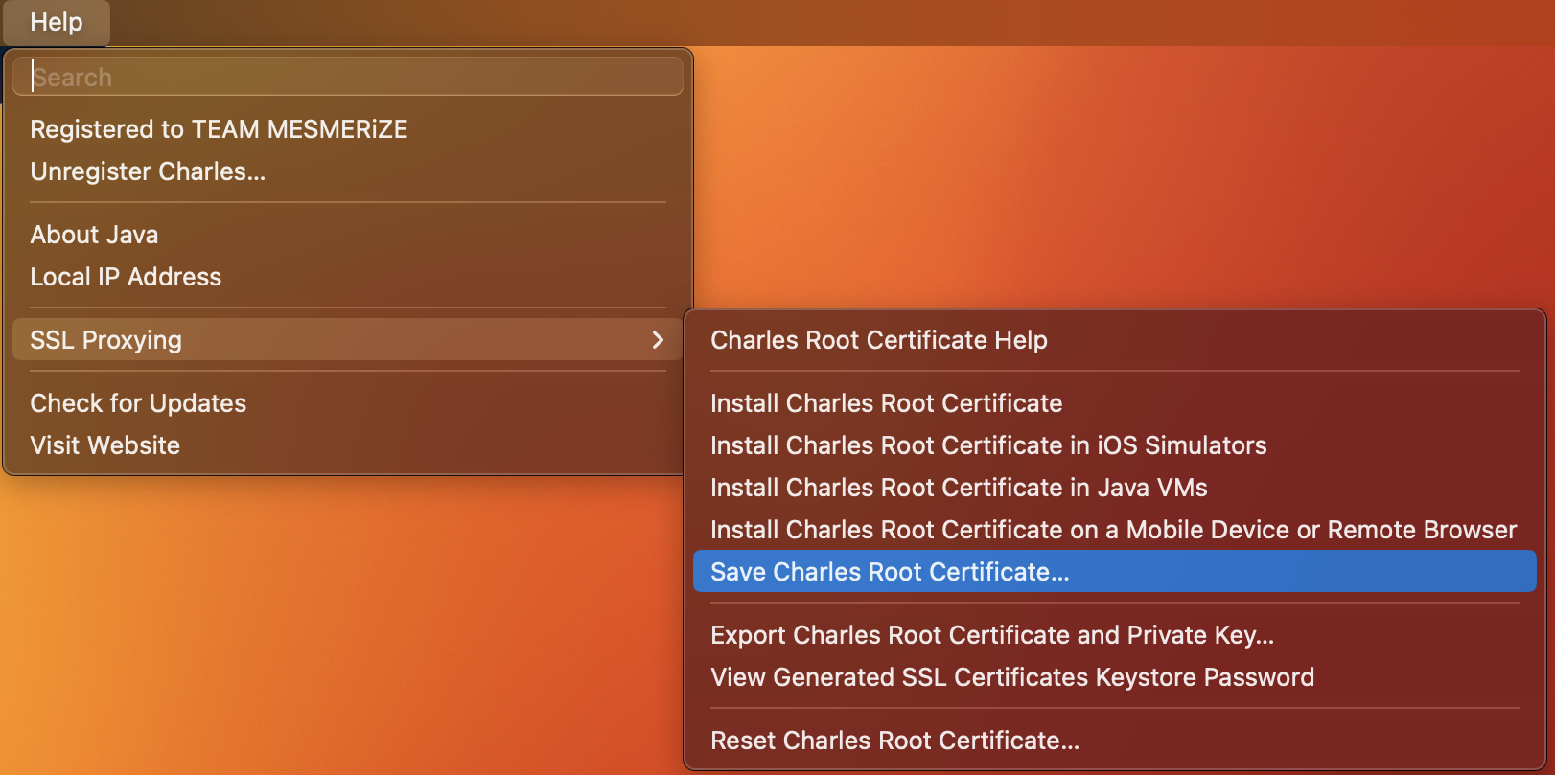Open Charles Root Certificate Help
This screenshot has width=1555, height=775.
click(x=878, y=340)
